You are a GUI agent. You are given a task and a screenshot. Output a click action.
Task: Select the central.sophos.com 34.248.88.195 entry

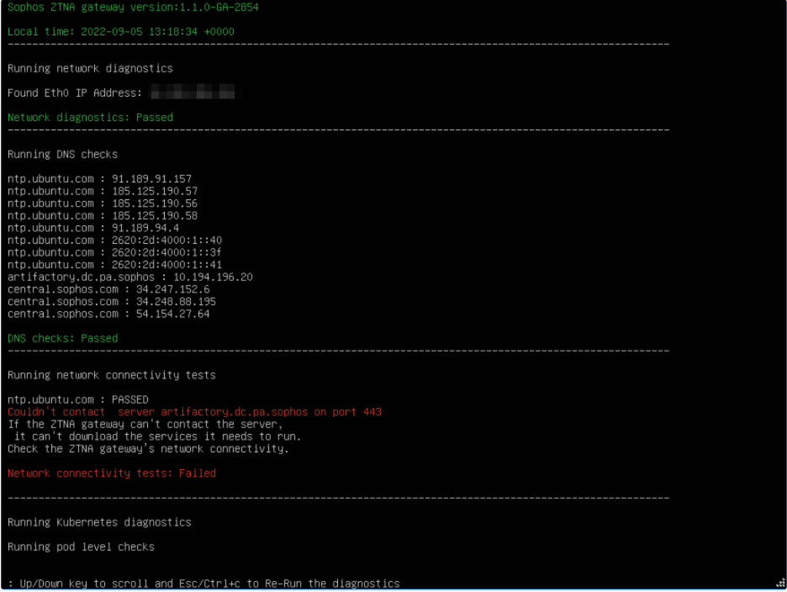112,302
